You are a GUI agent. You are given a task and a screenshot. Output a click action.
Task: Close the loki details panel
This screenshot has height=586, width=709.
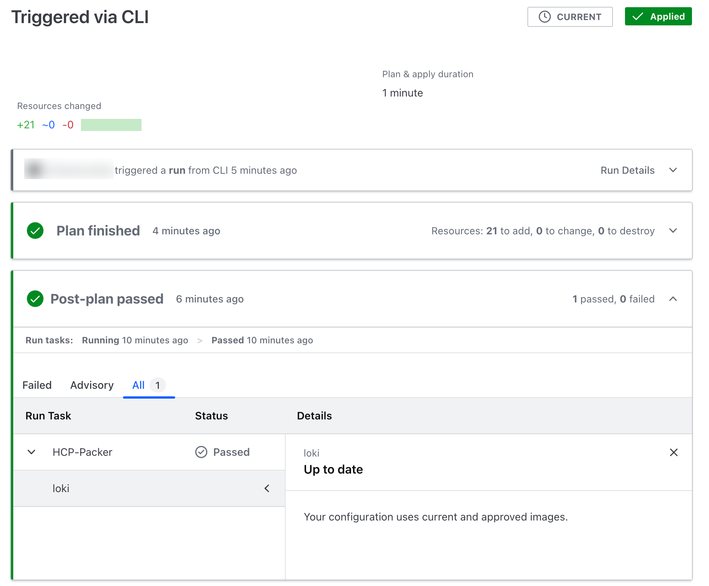[673, 452]
